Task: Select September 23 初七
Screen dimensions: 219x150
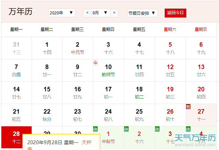Action: (78, 115)
